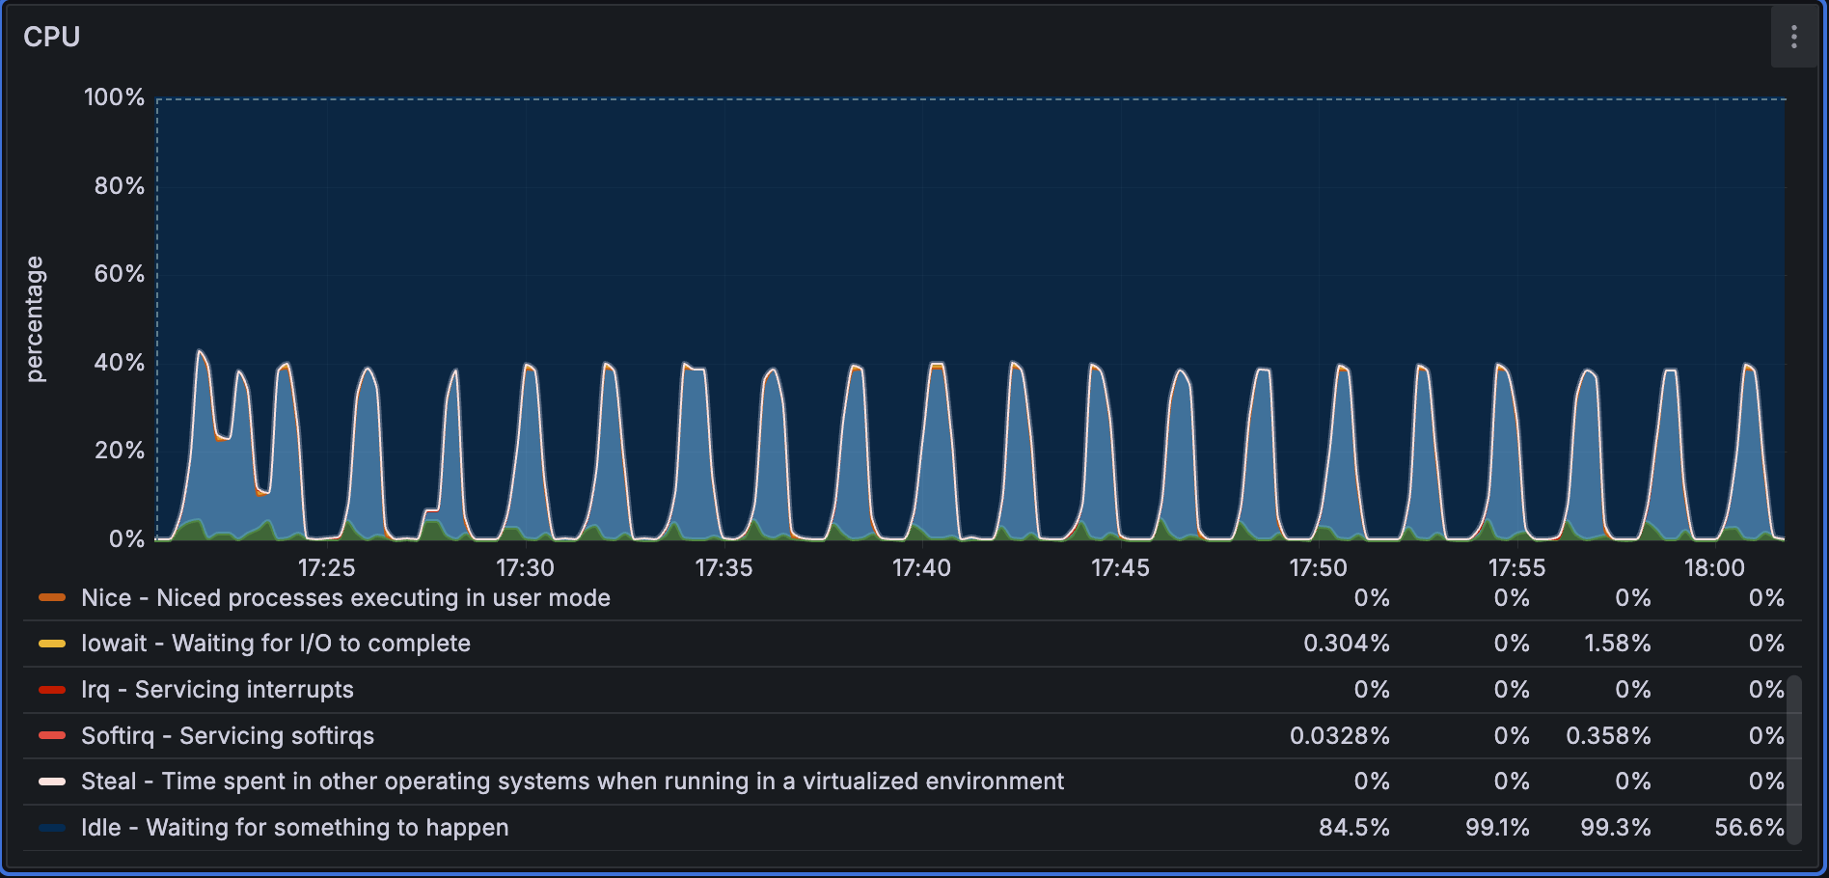Toggle the Iowait series visibility
1829x878 pixels.
[276, 644]
